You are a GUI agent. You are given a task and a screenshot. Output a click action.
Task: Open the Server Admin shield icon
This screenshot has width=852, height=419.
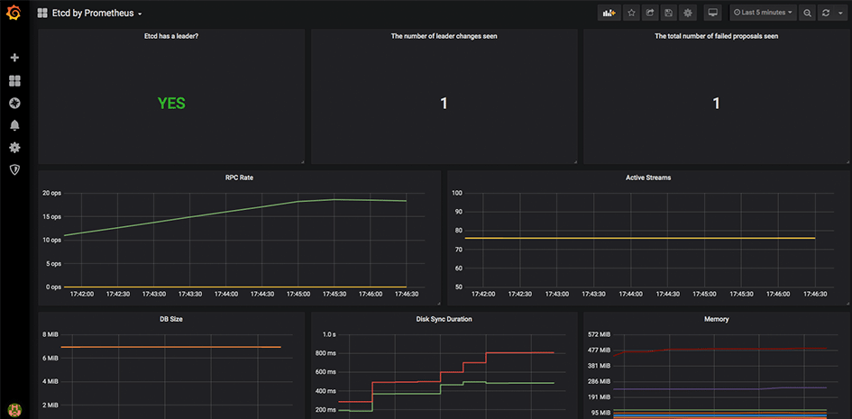14,170
